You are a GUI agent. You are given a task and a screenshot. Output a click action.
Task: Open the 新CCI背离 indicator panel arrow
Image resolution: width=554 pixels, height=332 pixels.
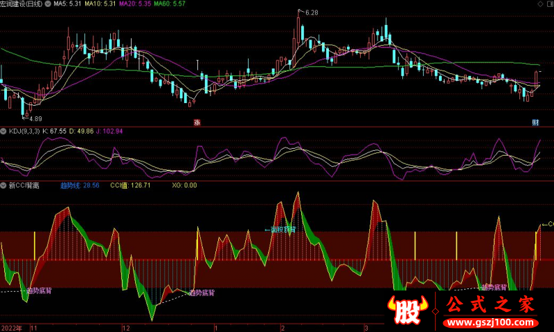click(3, 185)
